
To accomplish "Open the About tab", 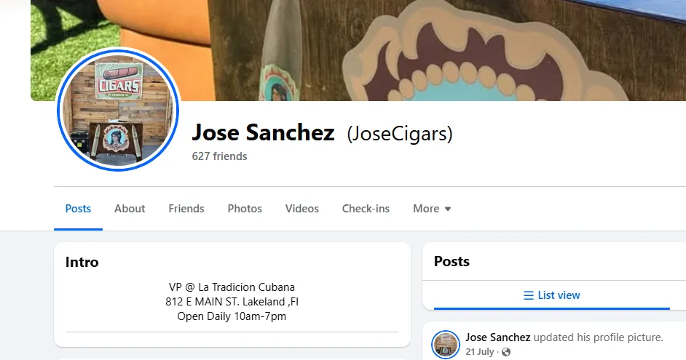I will click(130, 209).
